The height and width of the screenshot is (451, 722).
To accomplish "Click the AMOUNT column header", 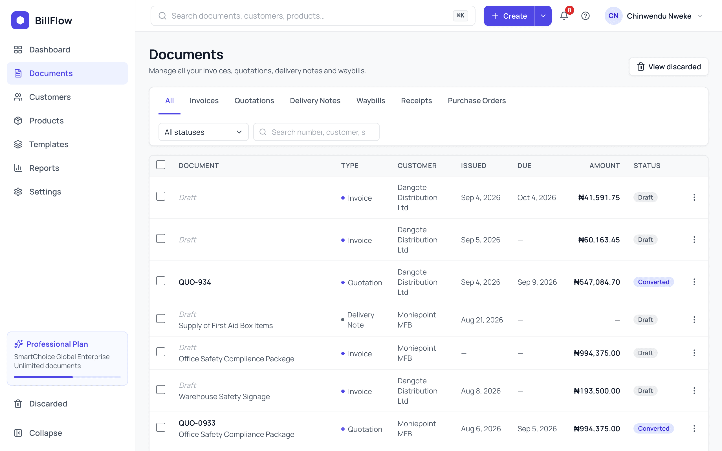I will tap(604, 165).
